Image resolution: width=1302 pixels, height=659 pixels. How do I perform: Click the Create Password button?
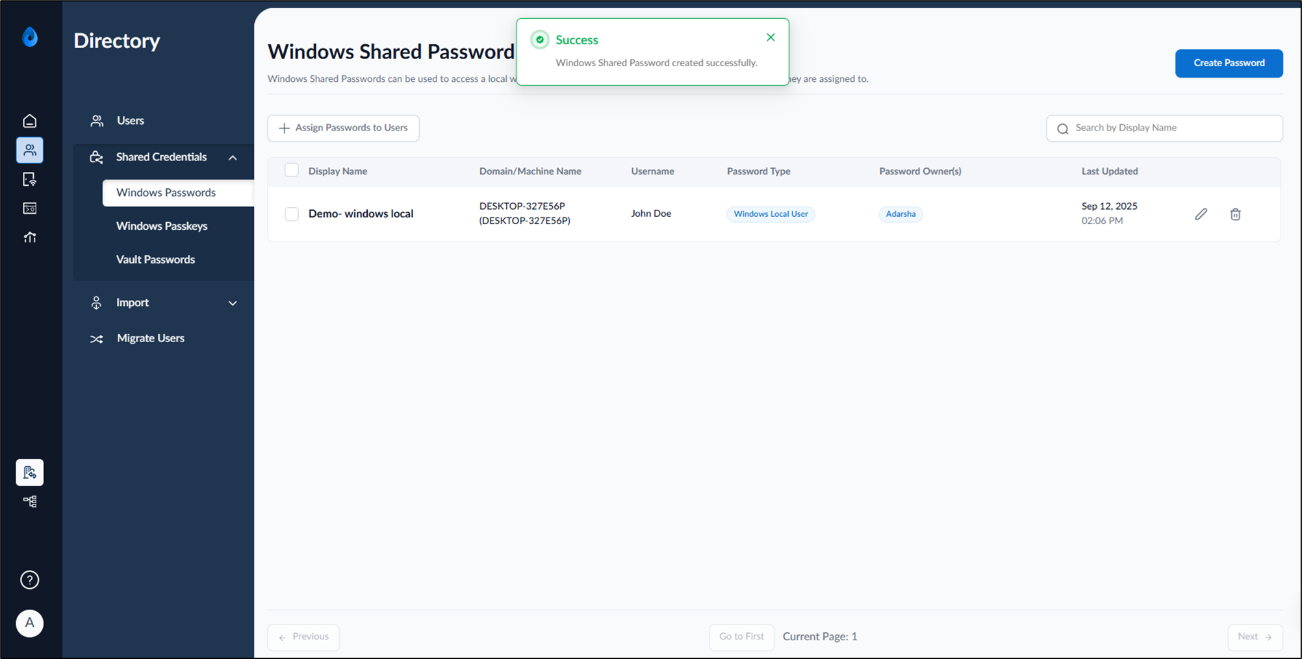click(1229, 63)
